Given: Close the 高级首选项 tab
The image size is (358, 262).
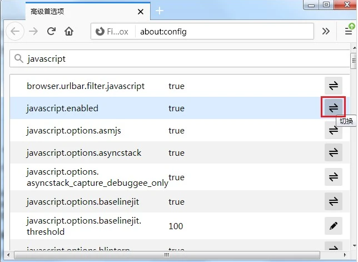Looking at the screenshot, I should point(140,11).
